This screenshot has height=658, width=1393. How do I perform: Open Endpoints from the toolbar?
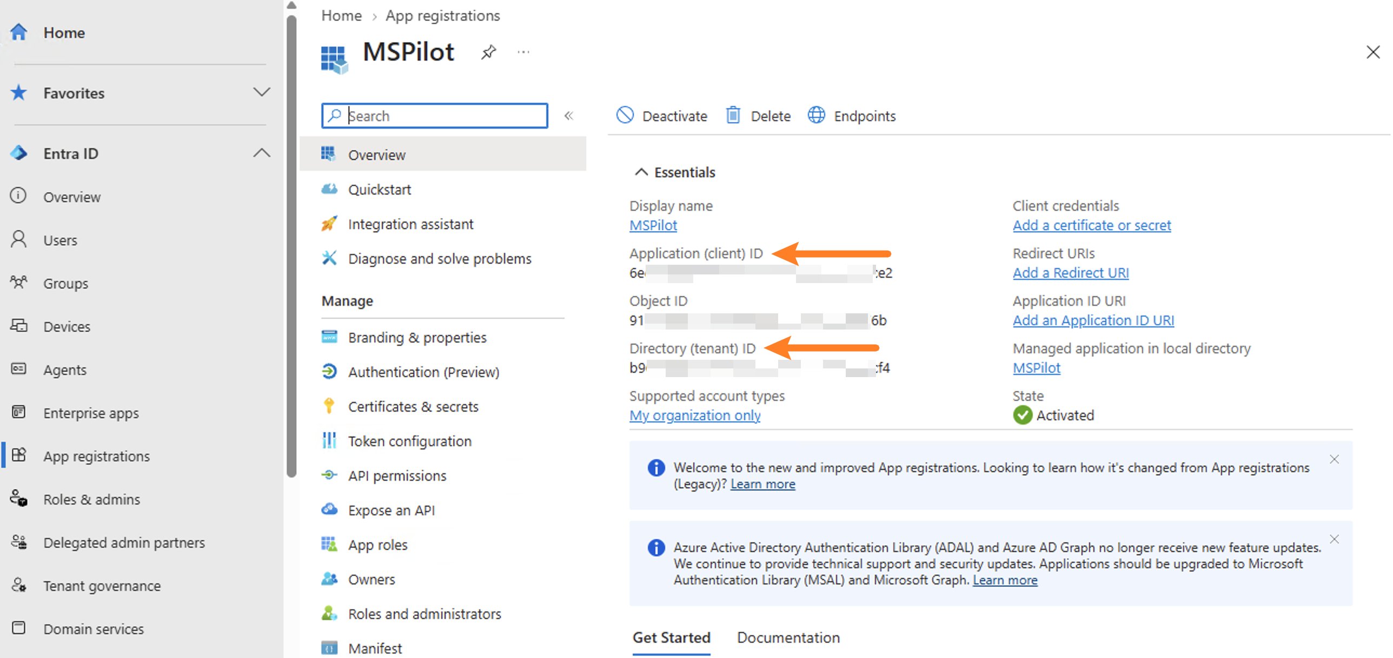(852, 116)
